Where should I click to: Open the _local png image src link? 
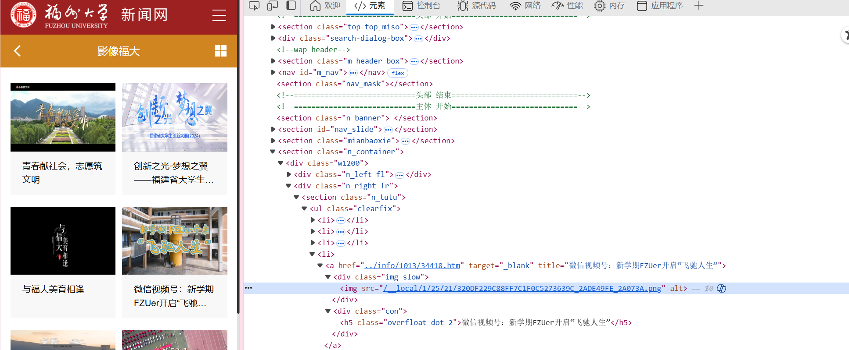(x=522, y=288)
